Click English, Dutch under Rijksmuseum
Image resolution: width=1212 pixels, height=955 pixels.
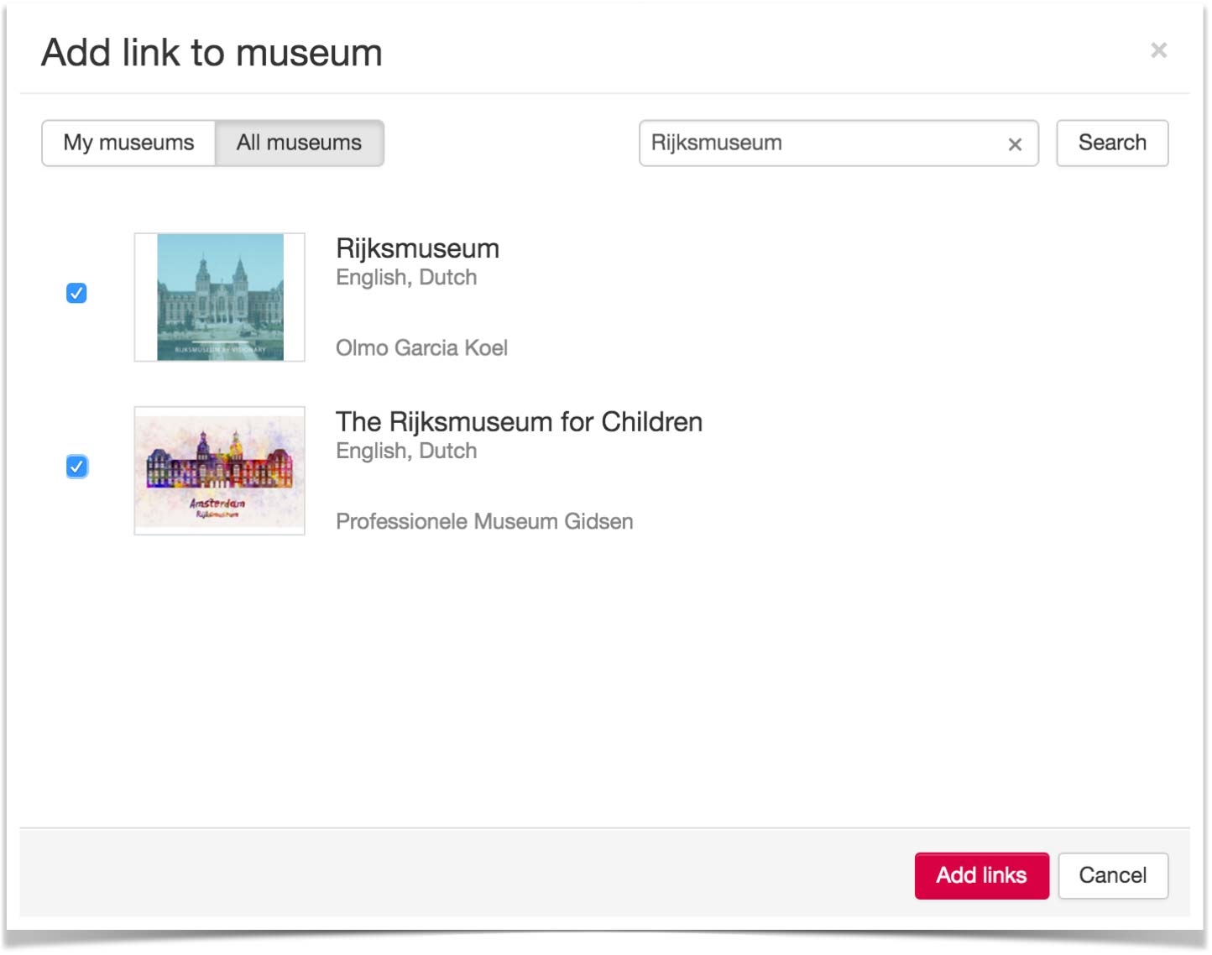(x=406, y=277)
